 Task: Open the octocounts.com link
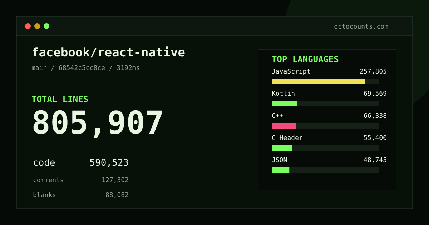click(x=361, y=26)
